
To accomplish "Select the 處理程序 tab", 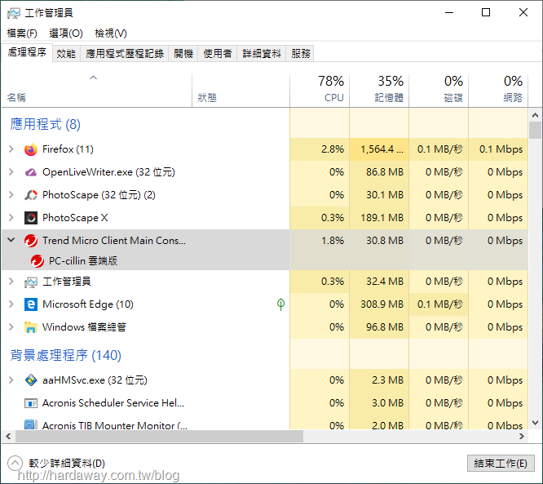I will pyautogui.click(x=27, y=53).
